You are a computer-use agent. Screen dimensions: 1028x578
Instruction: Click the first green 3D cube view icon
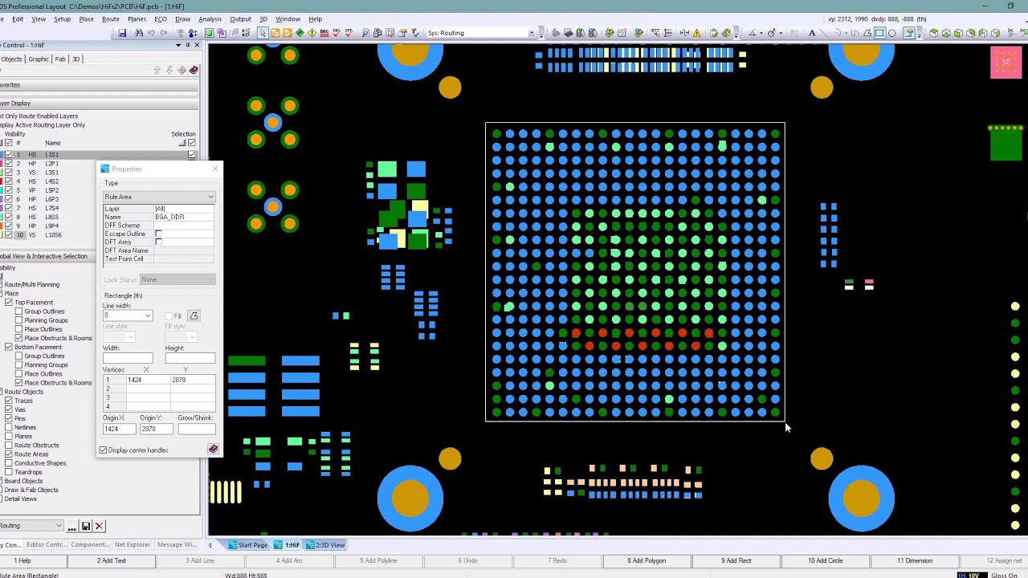coord(934,33)
